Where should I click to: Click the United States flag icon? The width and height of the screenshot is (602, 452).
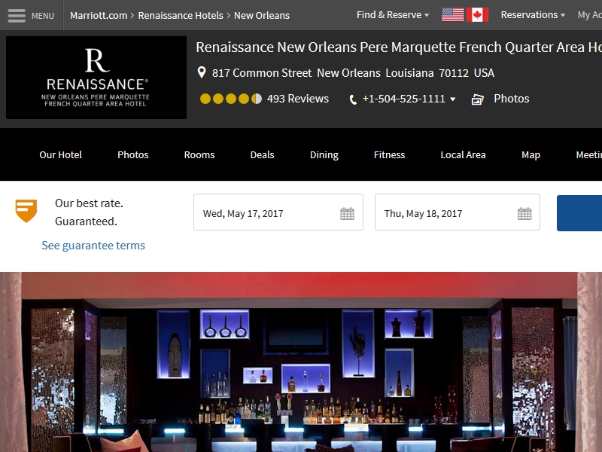click(x=453, y=15)
